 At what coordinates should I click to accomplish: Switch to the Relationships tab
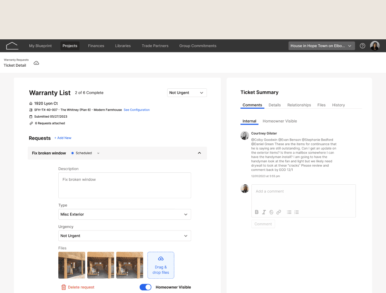(299, 105)
